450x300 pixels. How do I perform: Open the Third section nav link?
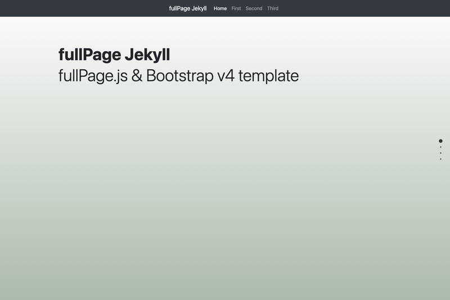273,8
